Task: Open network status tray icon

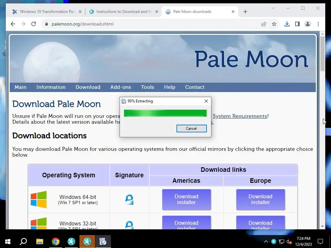Action: (x=282, y=242)
